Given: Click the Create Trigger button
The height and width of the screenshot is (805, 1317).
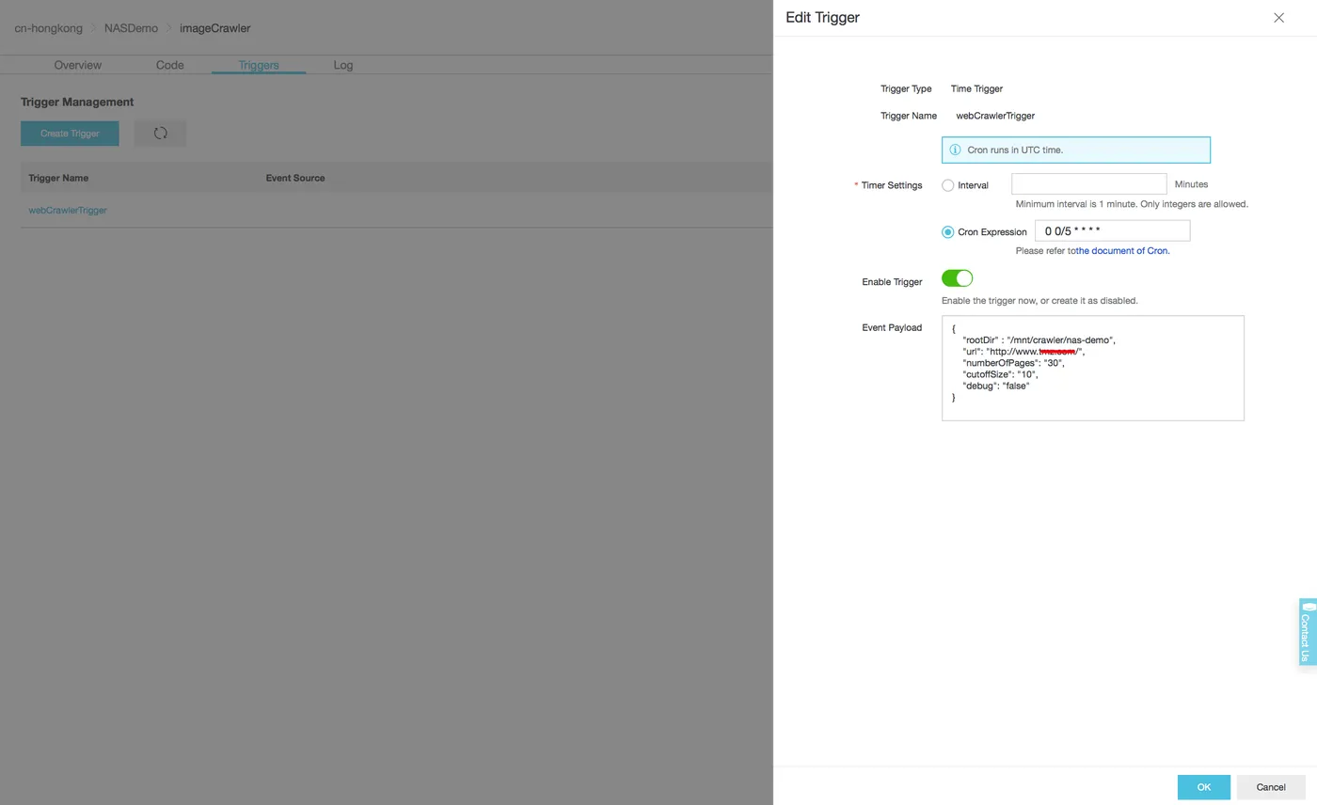Looking at the screenshot, I should click(70, 134).
